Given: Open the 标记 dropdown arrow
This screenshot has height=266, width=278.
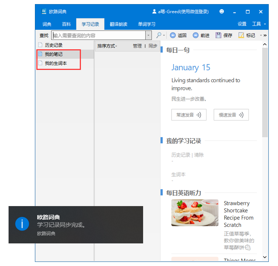Looking at the screenshot, I should click(x=261, y=35).
